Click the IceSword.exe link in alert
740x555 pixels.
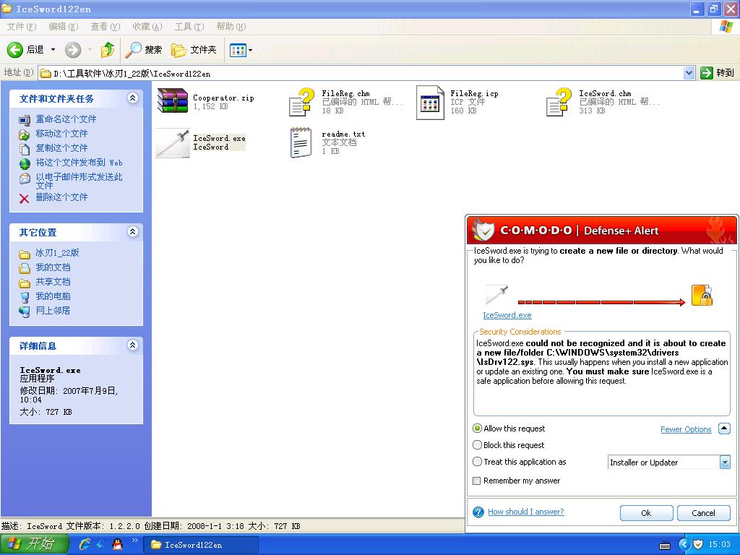(x=507, y=315)
